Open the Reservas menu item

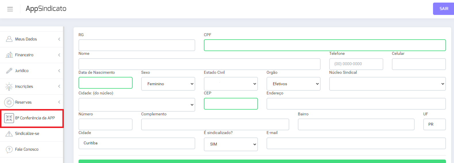[24, 102]
